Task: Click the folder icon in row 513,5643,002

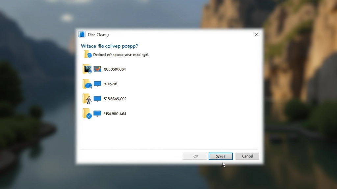Action: coord(87,99)
